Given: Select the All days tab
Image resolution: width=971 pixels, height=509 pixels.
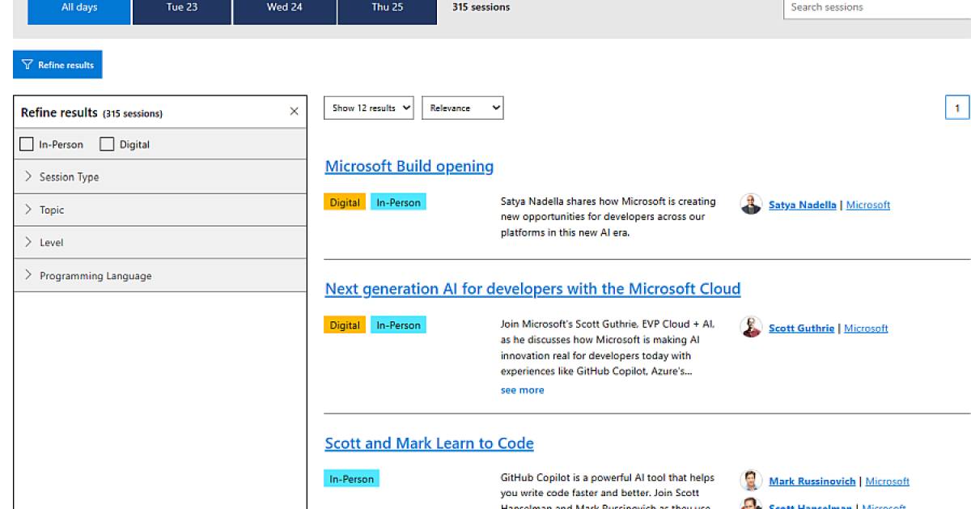Looking at the screenshot, I should click(x=78, y=6).
